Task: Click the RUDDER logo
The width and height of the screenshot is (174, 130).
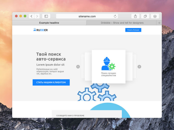Action: pos(41,30)
